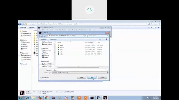This screenshot has height=100, width=179.
Task: Open the Windows Start button
Action: [x=21, y=98]
